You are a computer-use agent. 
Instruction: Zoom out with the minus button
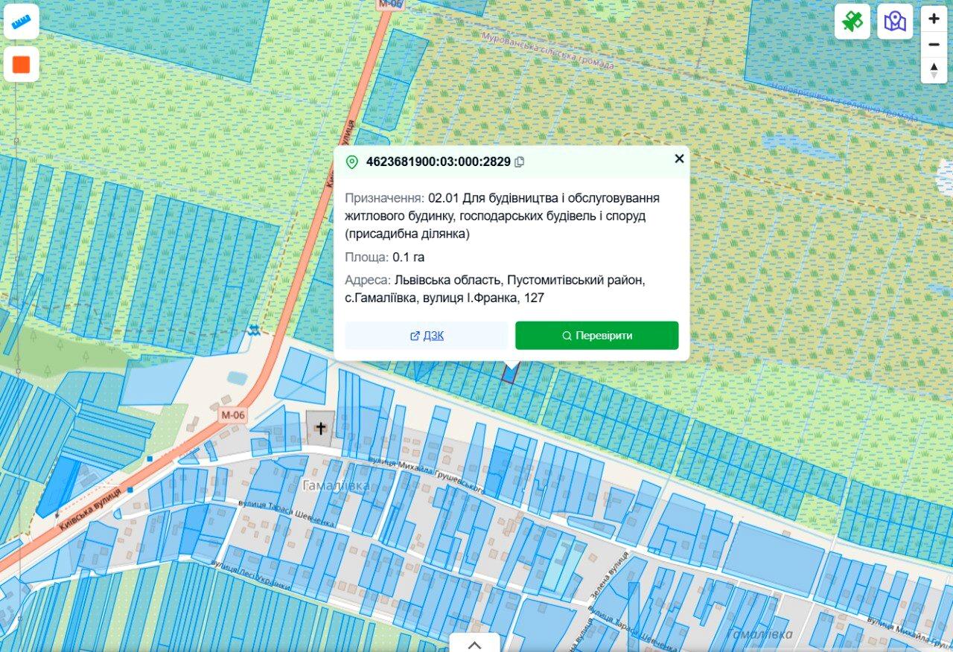[x=934, y=45]
